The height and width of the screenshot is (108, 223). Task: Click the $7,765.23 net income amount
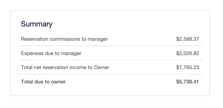188,67
